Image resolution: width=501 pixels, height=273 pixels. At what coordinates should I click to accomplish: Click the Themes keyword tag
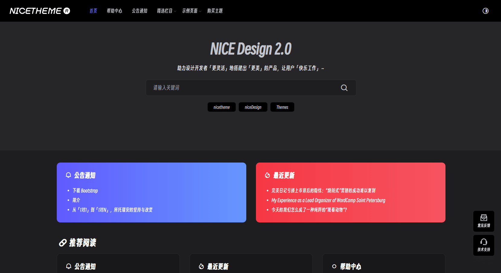(282, 107)
